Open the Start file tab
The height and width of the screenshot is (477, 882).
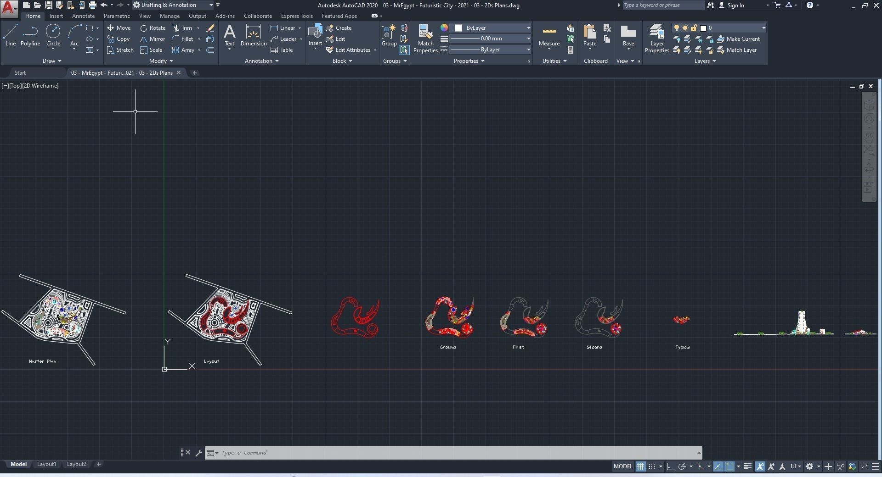coord(20,73)
